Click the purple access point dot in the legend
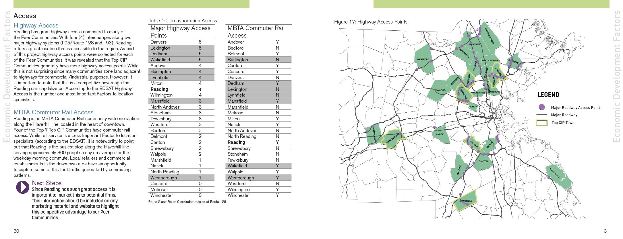The width and height of the screenshot is (623, 239). [542, 107]
